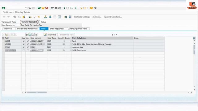The height and width of the screenshot is (111, 198).
Task: Toggle Key checkbox for LINKID row
Action: [24, 44]
